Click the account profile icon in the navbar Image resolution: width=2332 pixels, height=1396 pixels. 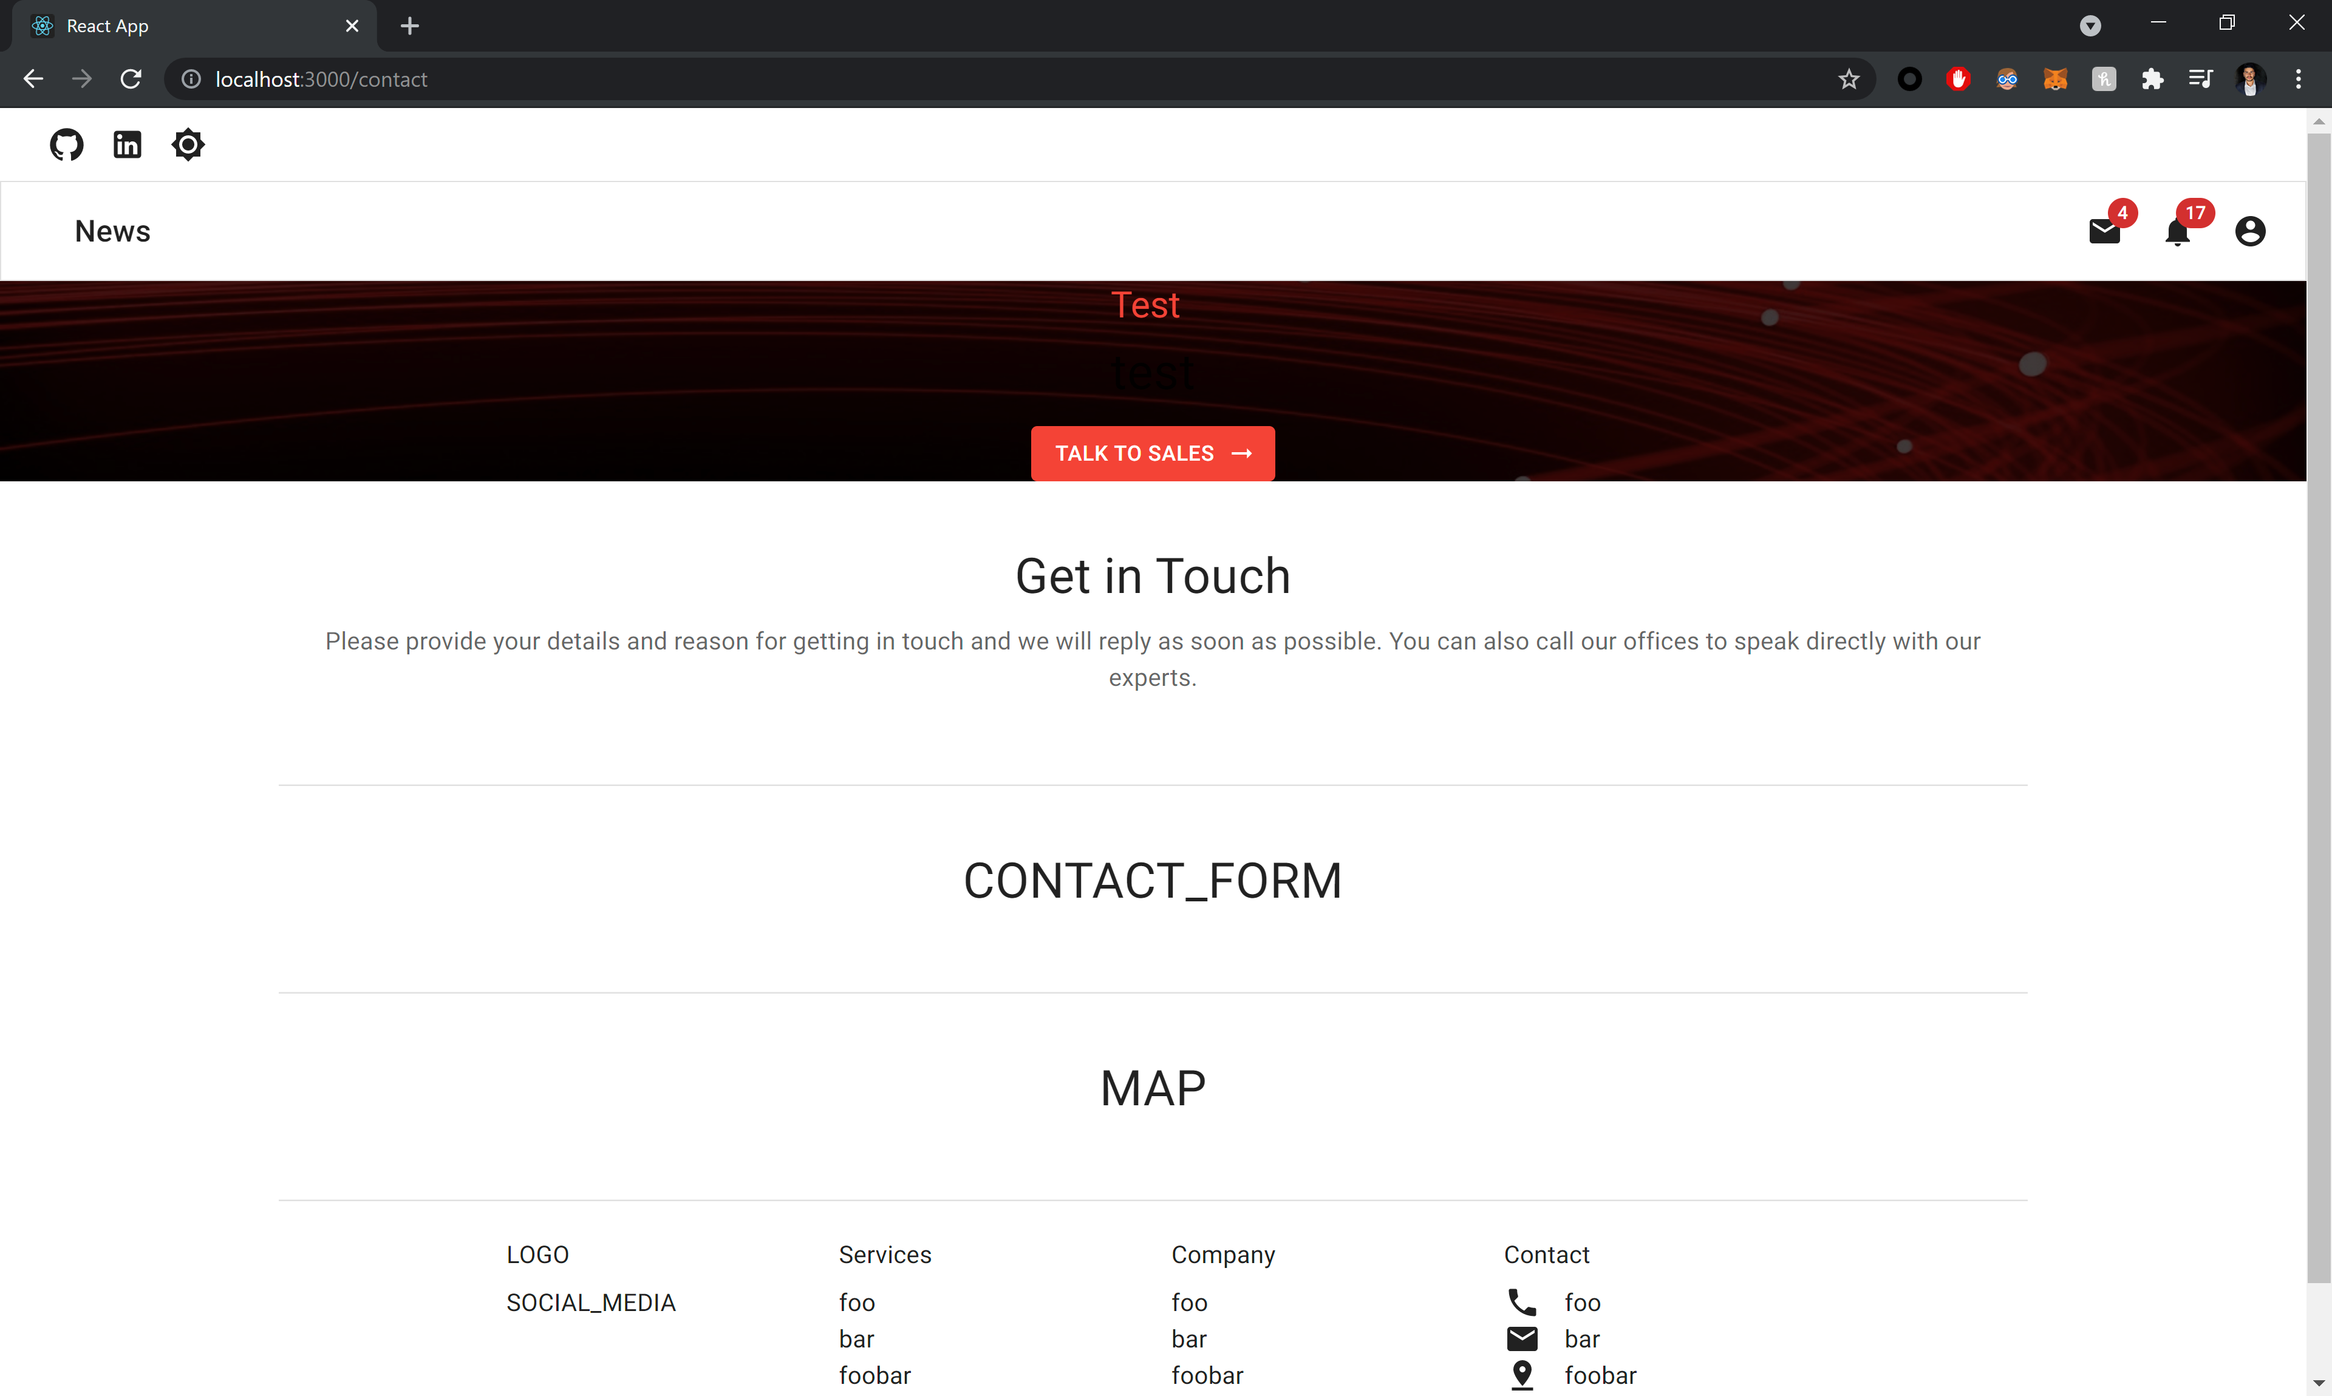point(2249,231)
